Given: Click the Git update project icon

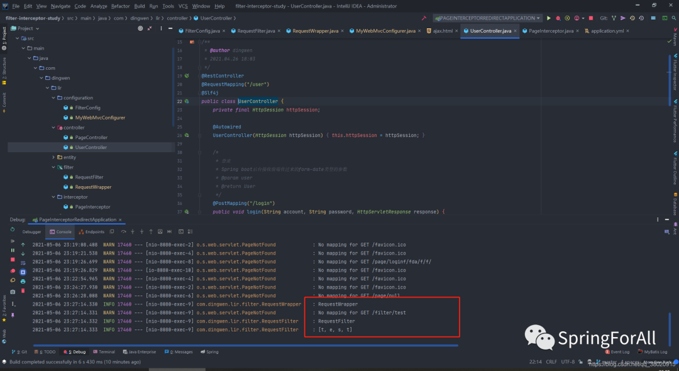Looking at the screenshot, I should point(614,18).
